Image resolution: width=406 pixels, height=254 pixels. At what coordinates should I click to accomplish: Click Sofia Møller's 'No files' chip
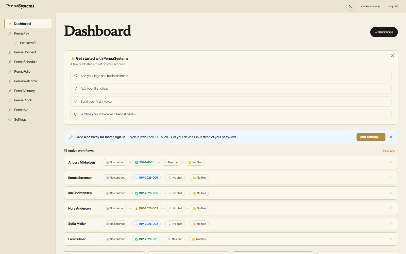point(199,224)
